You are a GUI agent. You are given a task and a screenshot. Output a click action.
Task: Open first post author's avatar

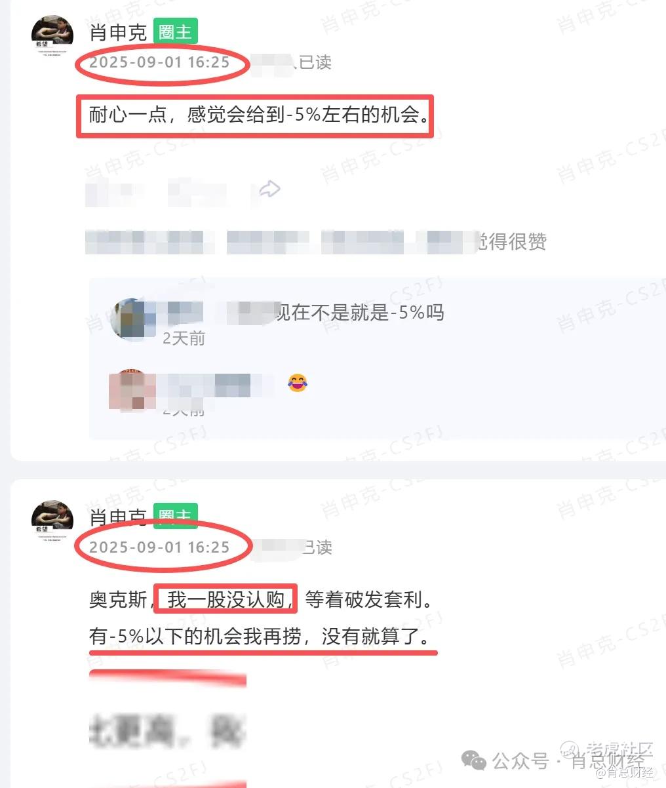point(52,37)
